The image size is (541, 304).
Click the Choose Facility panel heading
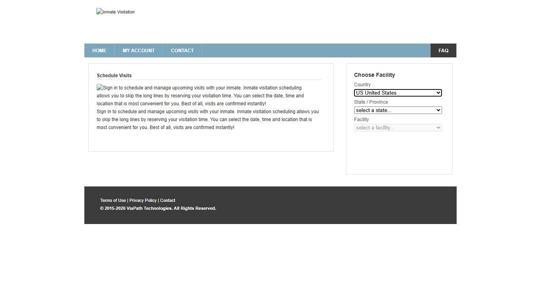374,75
